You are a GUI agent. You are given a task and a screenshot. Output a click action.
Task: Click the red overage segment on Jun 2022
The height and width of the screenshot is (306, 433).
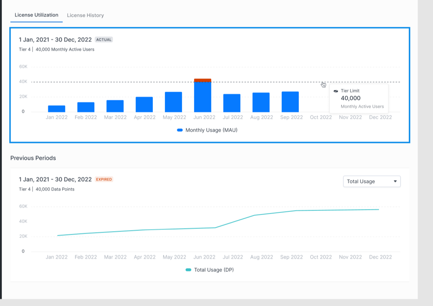click(203, 80)
